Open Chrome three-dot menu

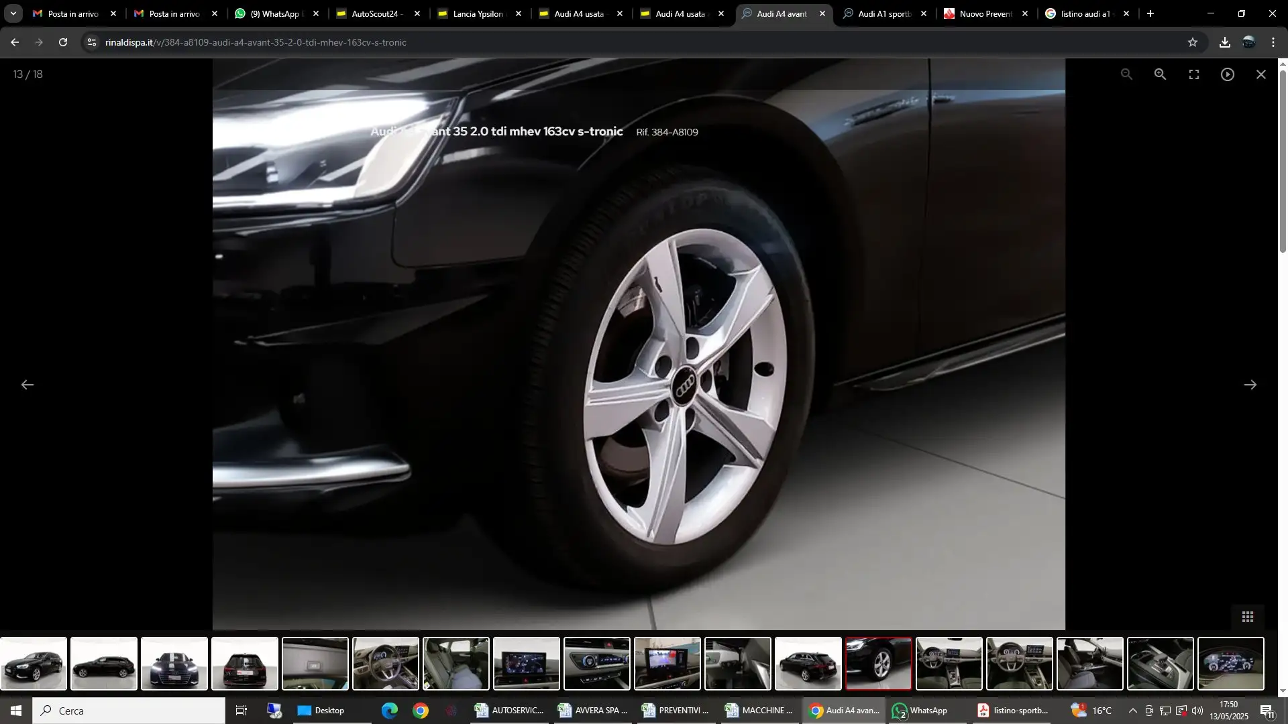pos(1273,42)
